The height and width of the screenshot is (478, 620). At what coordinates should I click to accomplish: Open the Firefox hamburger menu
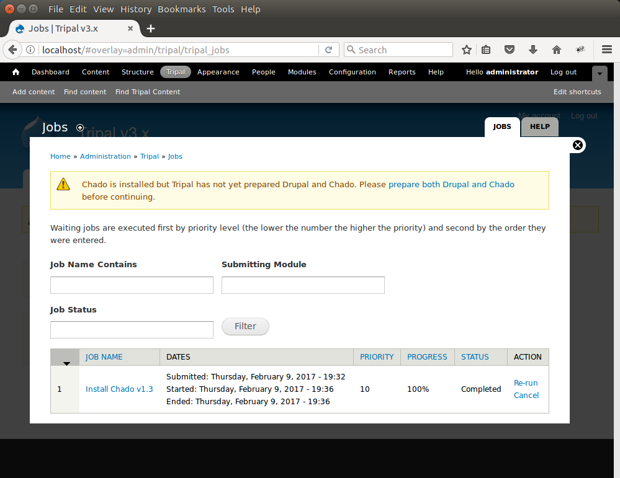point(606,50)
